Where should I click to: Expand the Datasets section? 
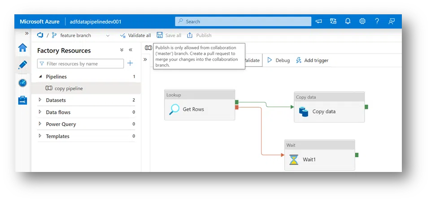tap(40, 100)
